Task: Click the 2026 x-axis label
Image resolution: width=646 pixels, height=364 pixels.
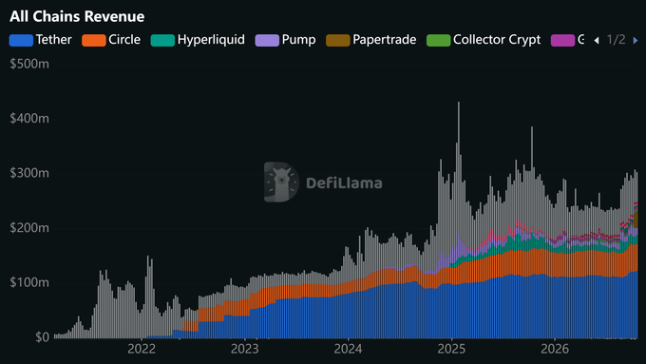Action: coord(555,349)
